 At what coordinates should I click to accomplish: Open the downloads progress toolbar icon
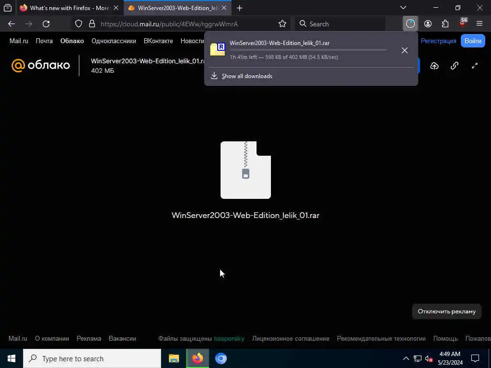pos(410,24)
